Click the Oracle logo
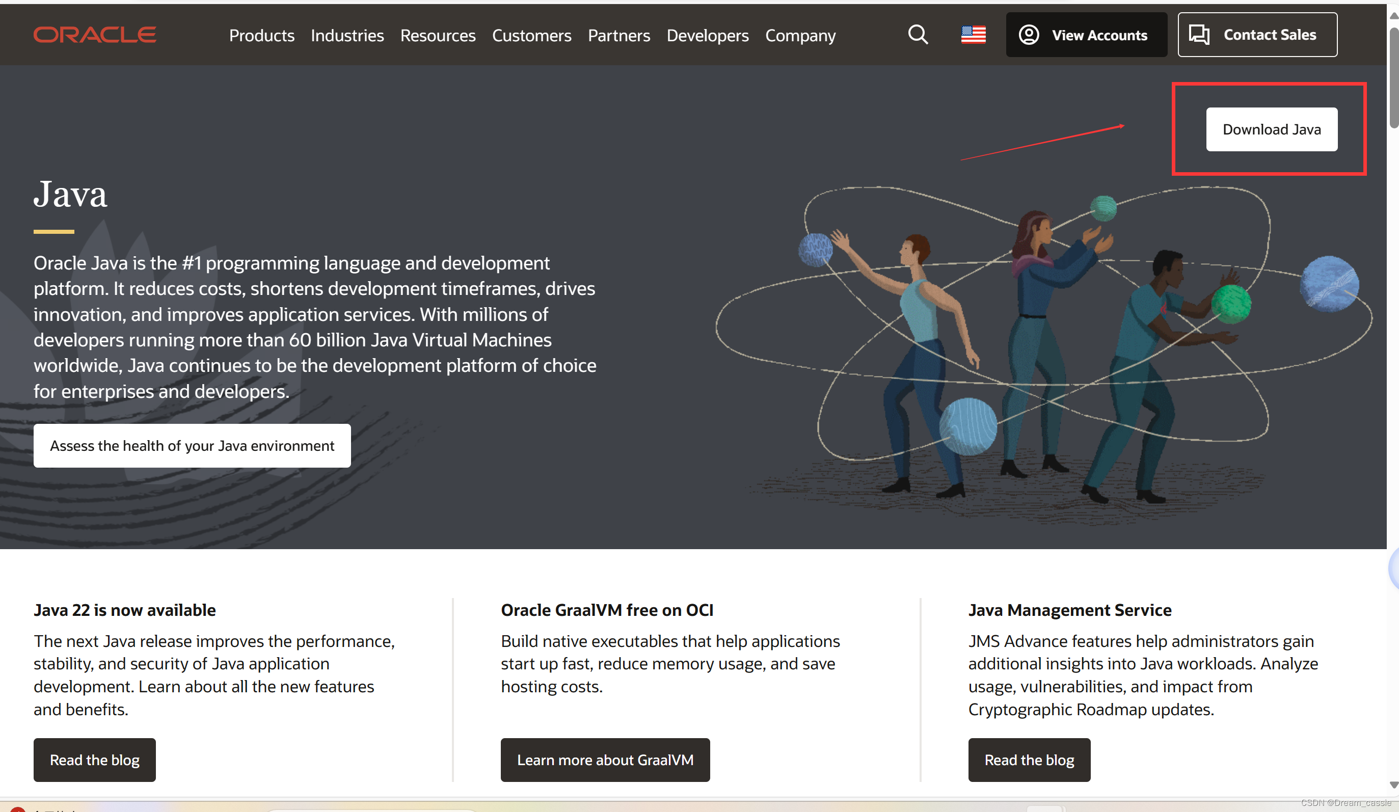 pyautogui.click(x=94, y=35)
